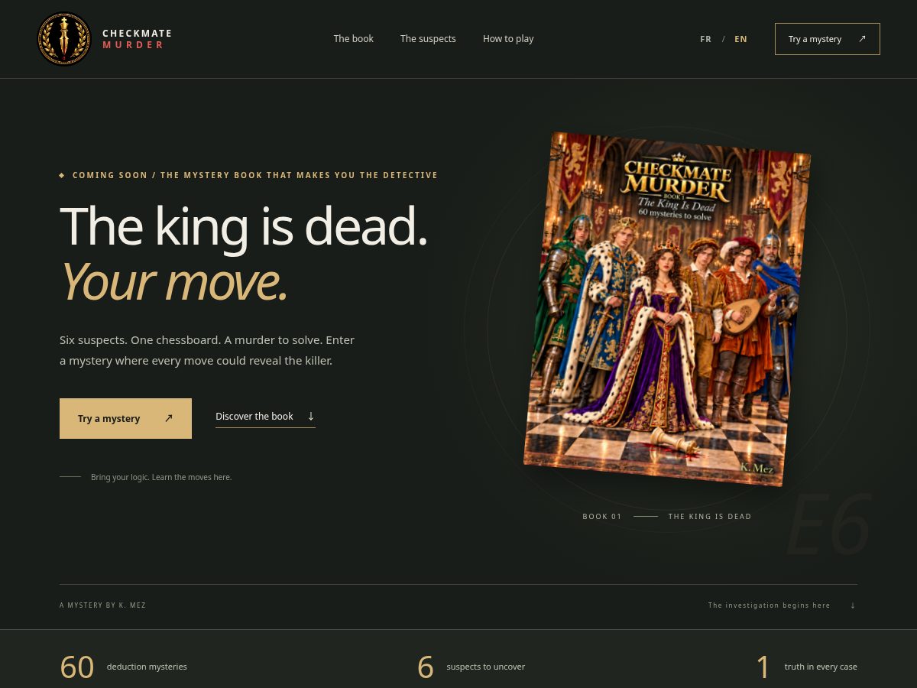Click the '6 suspects to uncover' stat
This screenshot has height=688, width=917.
pos(471,667)
